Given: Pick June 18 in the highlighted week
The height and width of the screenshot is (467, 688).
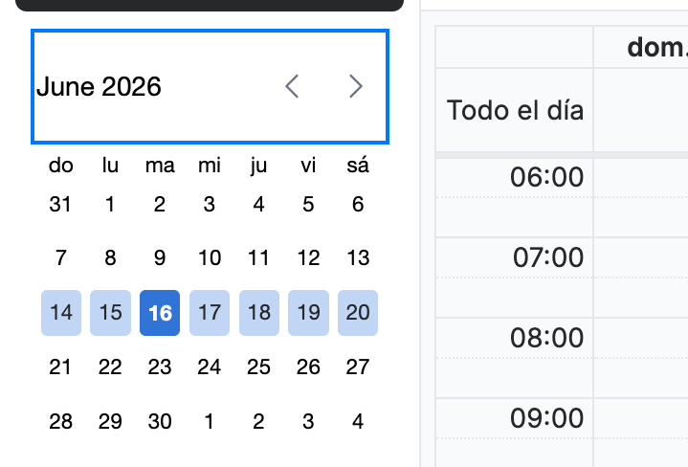Looking at the screenshot, I should coord(259,313).
